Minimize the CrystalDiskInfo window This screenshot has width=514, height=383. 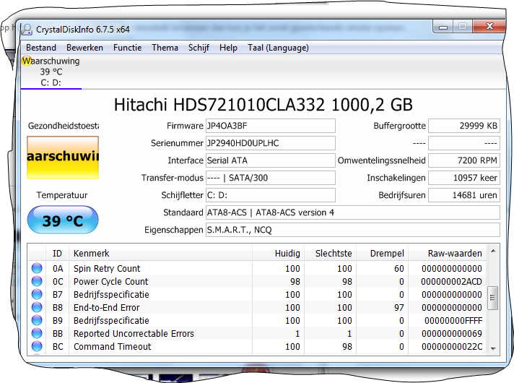click(443, 27)
